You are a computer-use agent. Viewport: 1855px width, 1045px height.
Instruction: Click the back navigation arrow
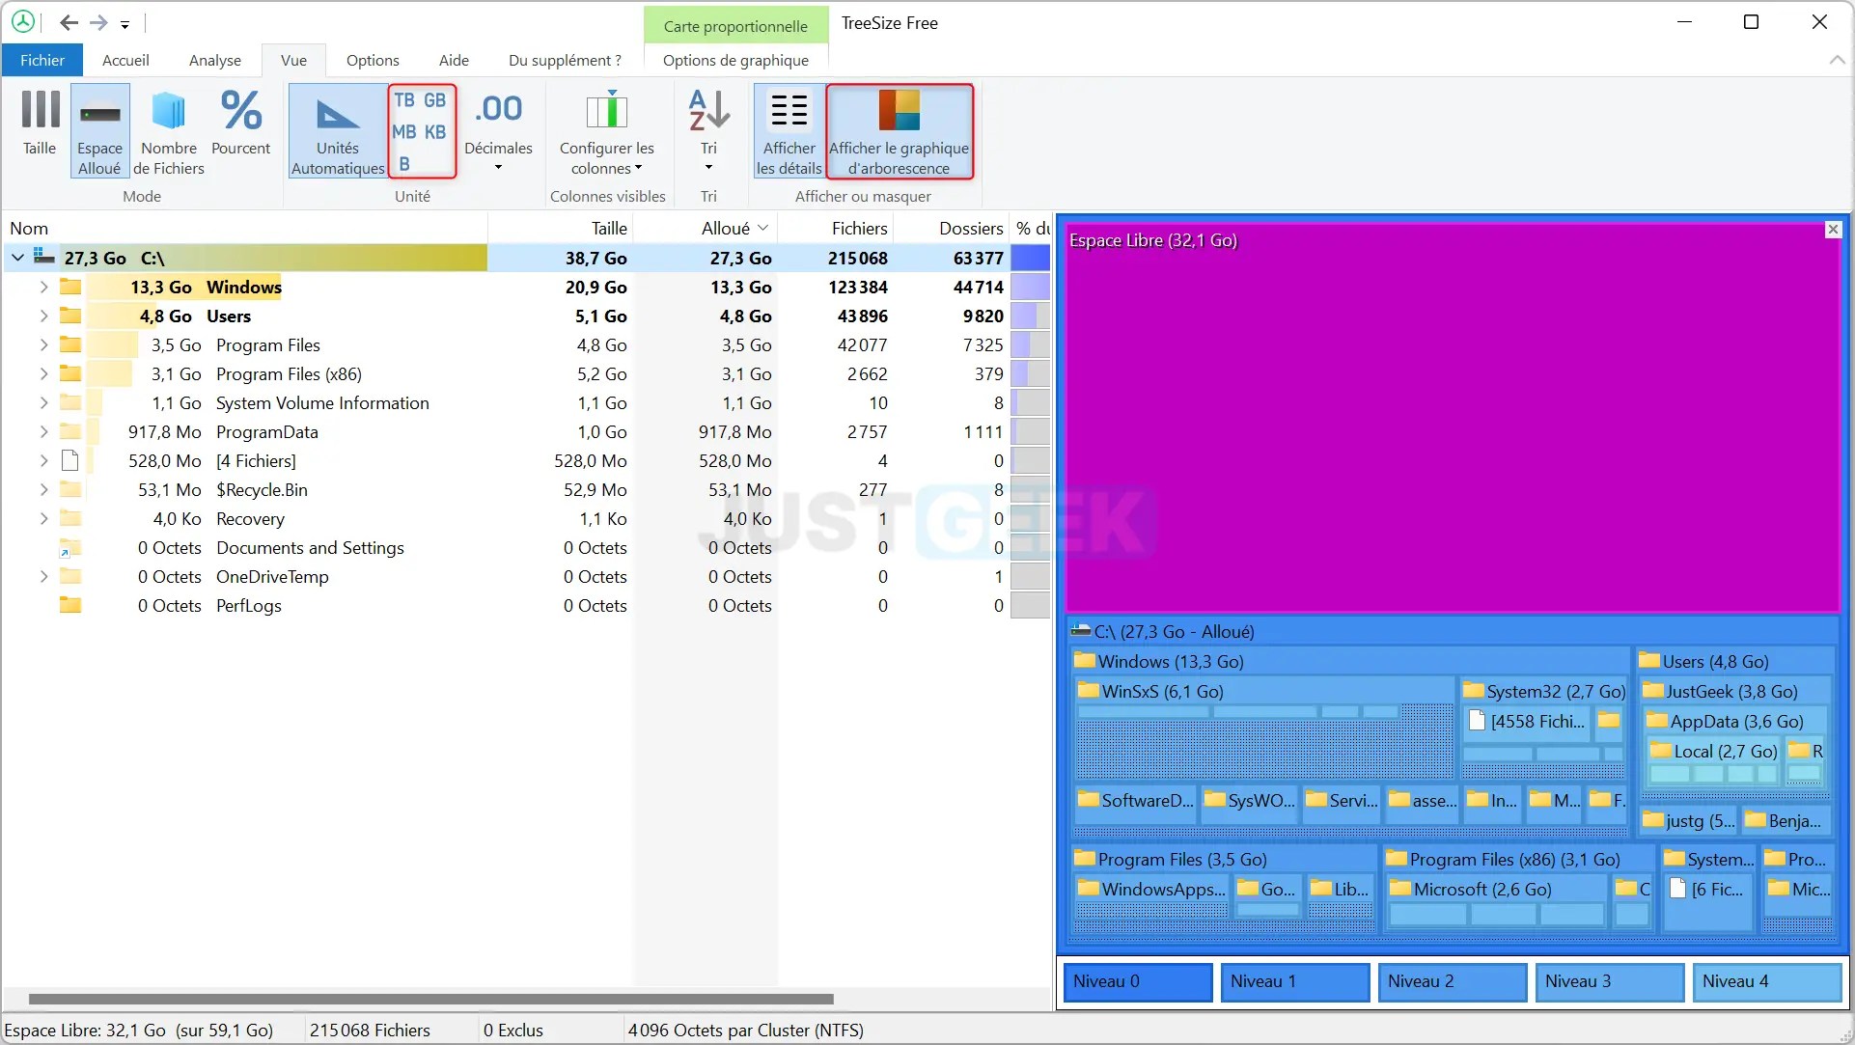68,23
